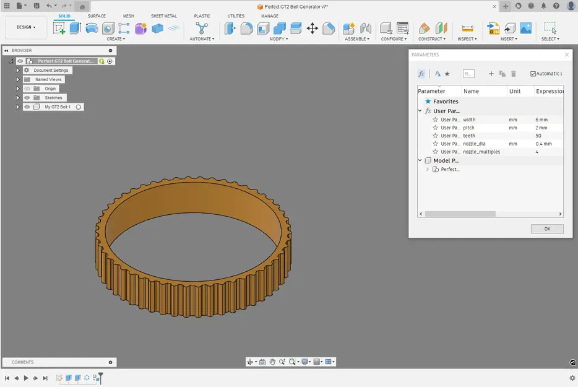Hide the Sketches folder
The image size is (578, 387).
click(27, 98)
